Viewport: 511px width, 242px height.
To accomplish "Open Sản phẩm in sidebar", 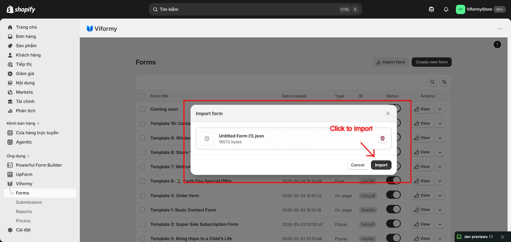I will [x=40, y=46].
